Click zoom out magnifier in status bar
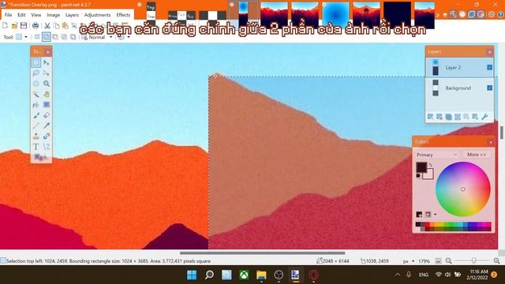 point(449,261)
